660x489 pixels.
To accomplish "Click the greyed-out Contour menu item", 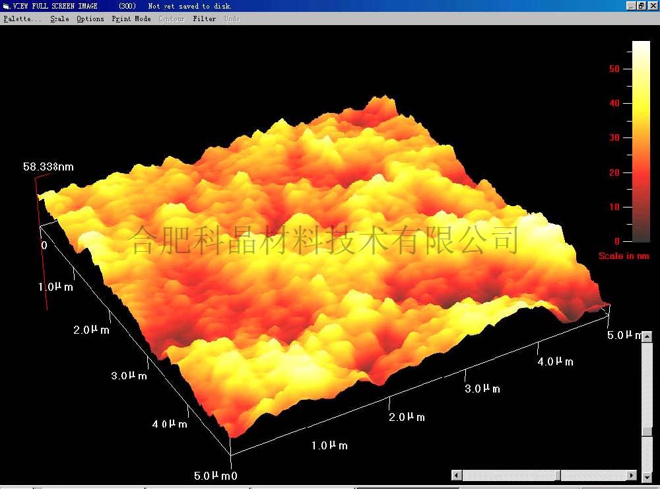I will pyautogui.click(x=172, y=19).
